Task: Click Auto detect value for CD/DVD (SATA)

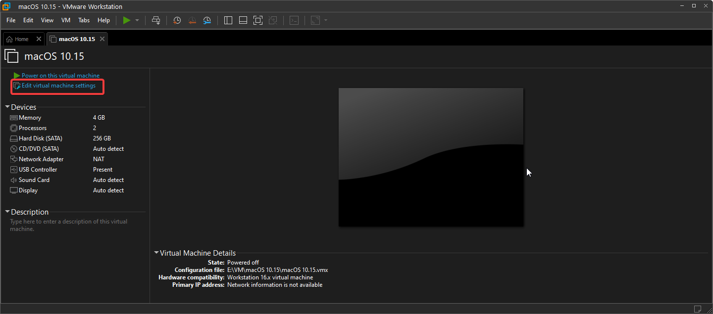Action: pos(108,149)
